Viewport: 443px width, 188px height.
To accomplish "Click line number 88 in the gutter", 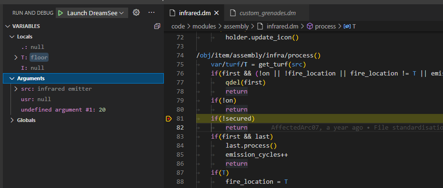I will (180, 181).
